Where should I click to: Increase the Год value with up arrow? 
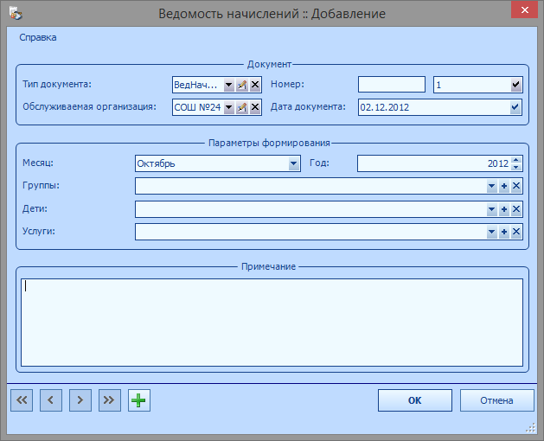516,160
